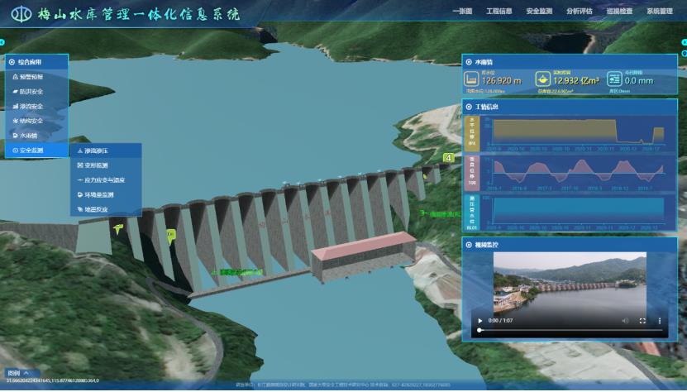
Task: Click the icon beside 环境量监测
Action: [x=79, y=195]
